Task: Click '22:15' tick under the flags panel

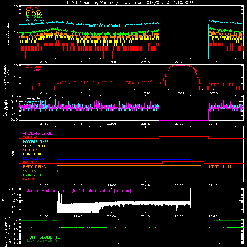Action: point(145,186)
